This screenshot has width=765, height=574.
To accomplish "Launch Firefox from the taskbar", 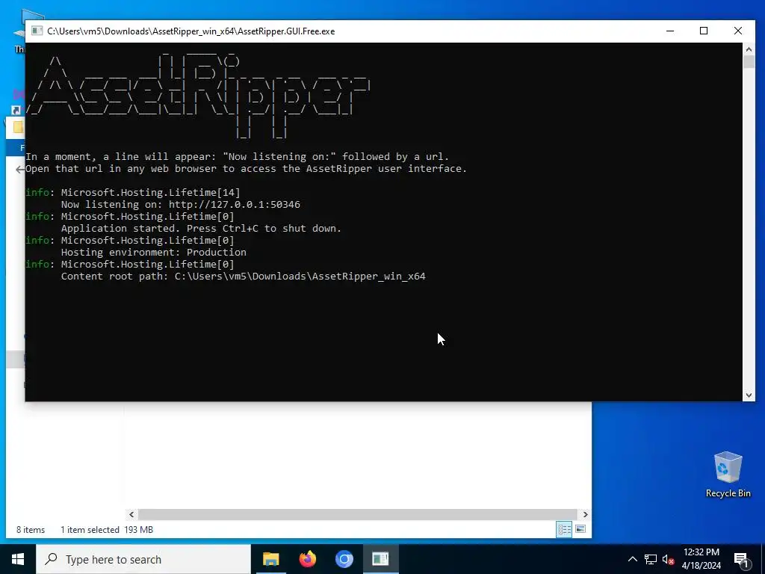I will point(307,559).
